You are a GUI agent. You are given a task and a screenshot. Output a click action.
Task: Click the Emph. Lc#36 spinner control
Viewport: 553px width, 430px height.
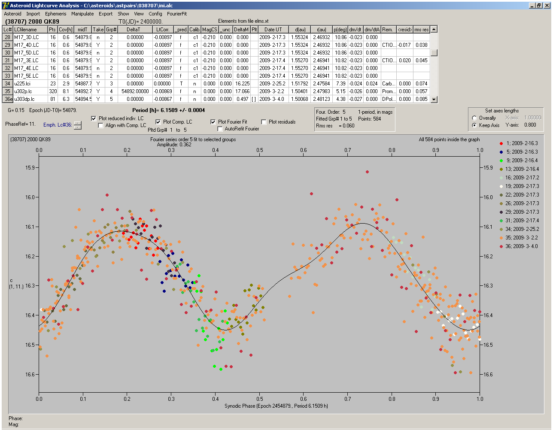(x=77, y=125)
